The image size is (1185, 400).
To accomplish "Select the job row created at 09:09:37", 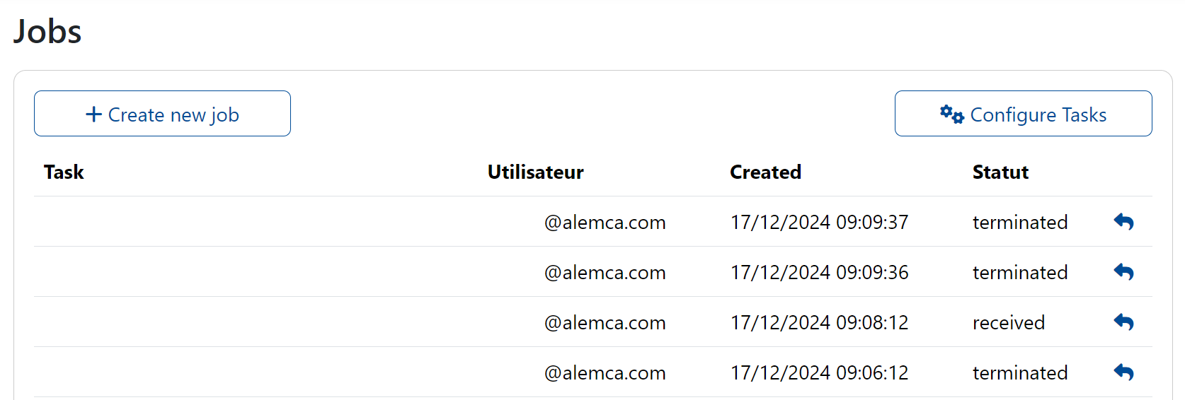I will [593, 222].
